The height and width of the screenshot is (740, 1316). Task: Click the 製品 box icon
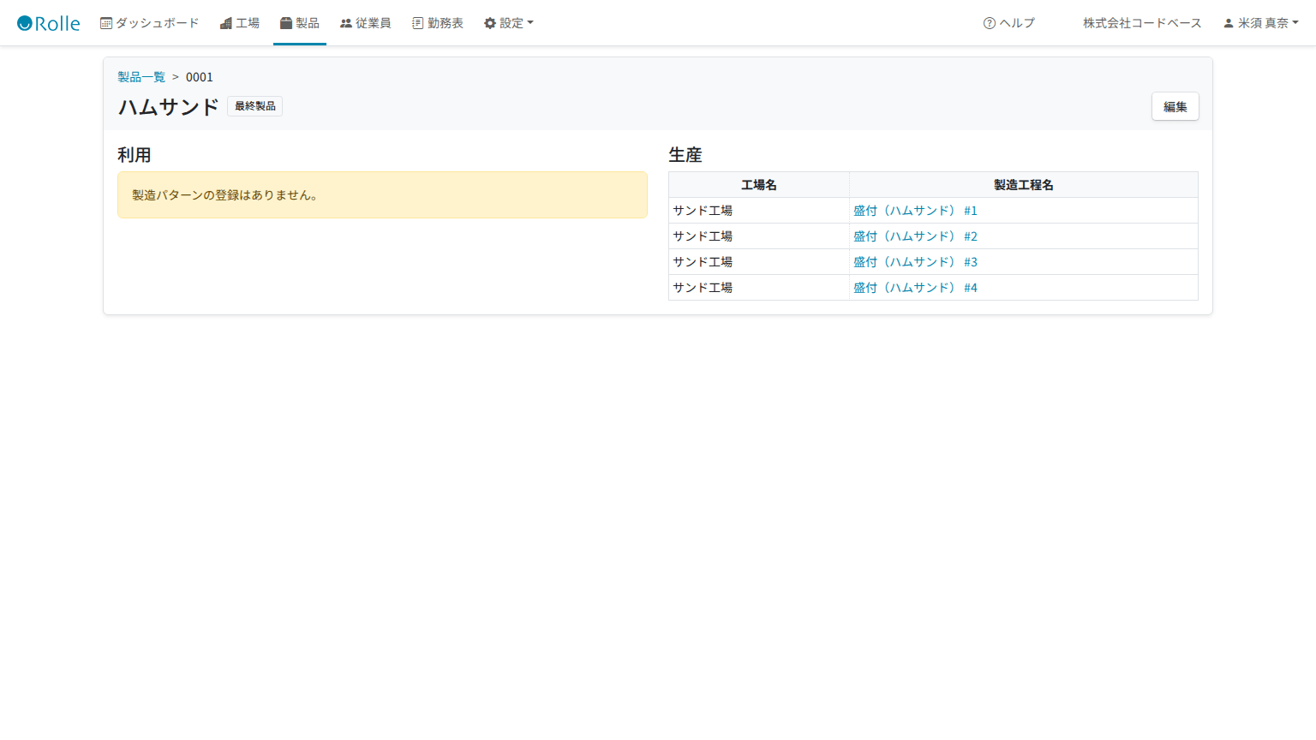pos(286,23)
